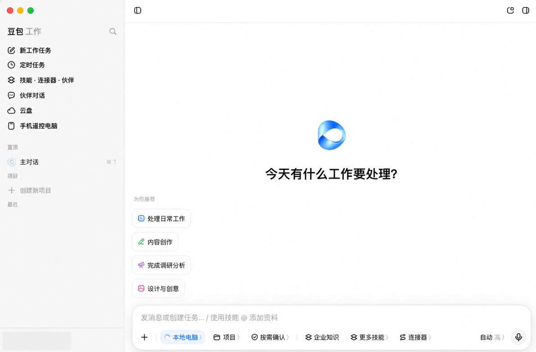Select the pinned 主对话 conversation
Screen dimensions: 536x352
click(62, 162)
